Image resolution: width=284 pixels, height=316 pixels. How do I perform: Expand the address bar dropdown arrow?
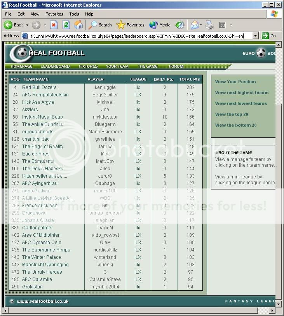coord(255,36)
